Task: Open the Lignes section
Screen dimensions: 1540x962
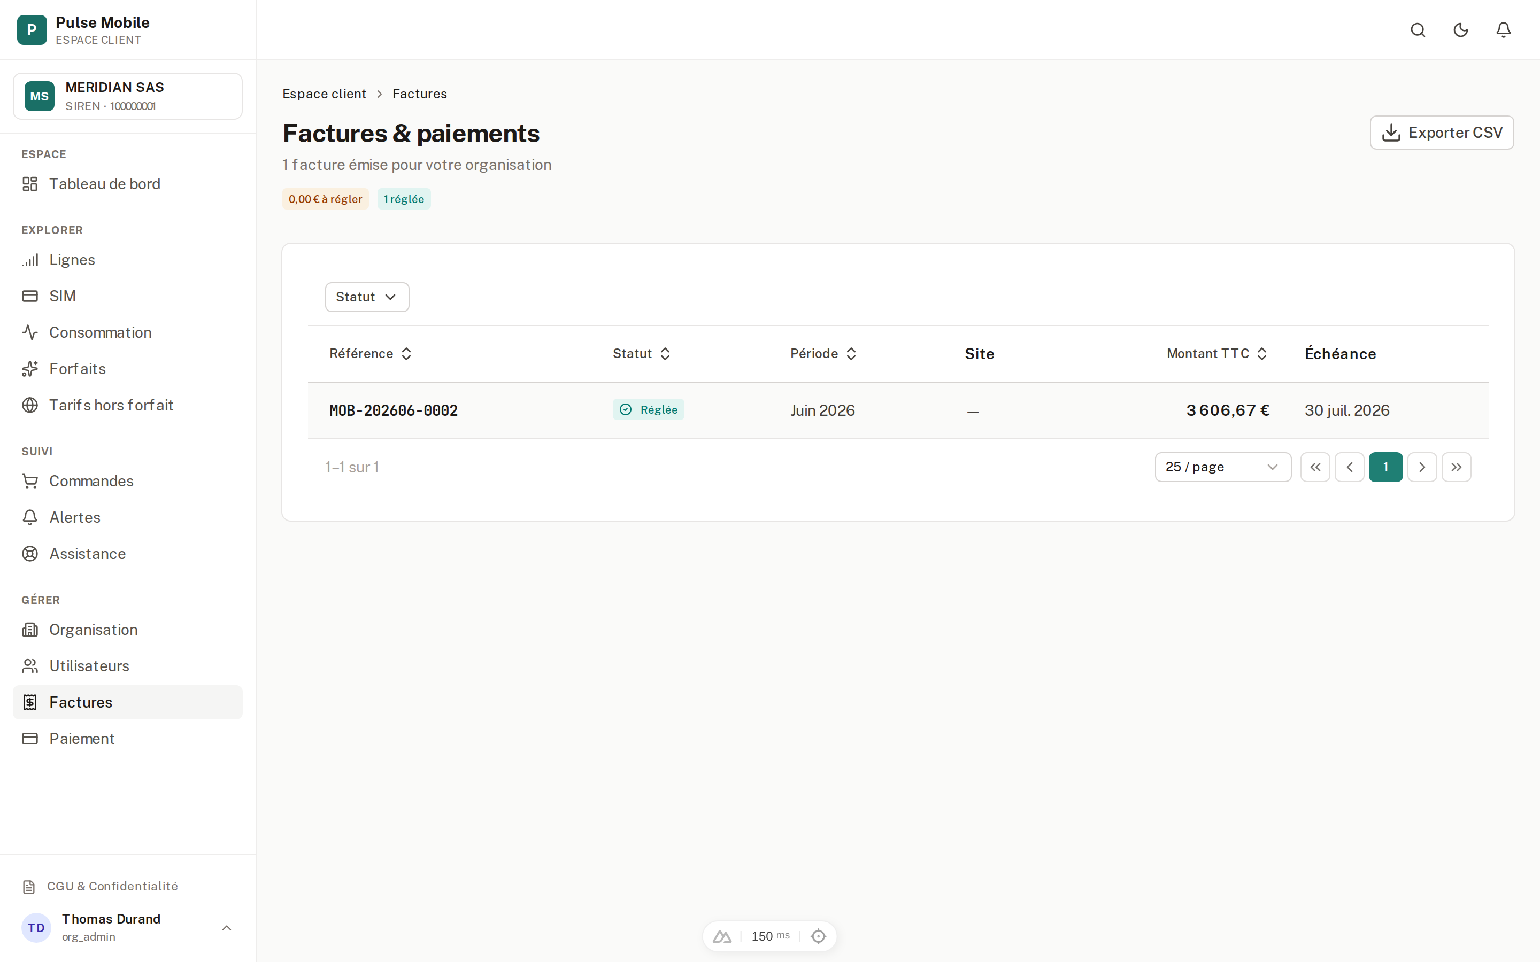Action: point(128,260)
